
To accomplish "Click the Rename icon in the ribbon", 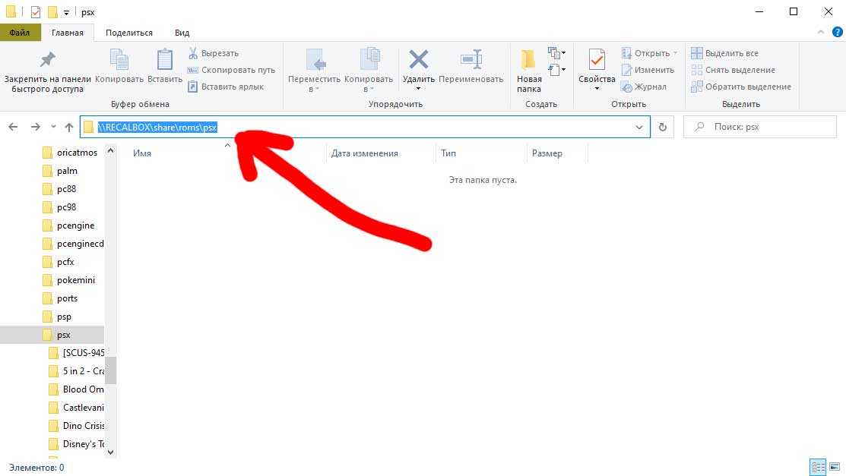I will pos(471,60).
